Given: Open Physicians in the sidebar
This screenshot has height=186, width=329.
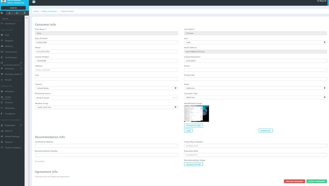Looking at the screenshot, I should 10,108.
